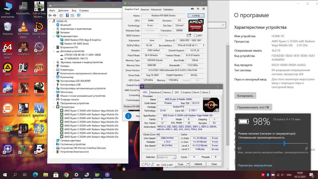Expand the Сетевые адаптеры node
This screenshot has height=179, width=318.
pos(54,141)
